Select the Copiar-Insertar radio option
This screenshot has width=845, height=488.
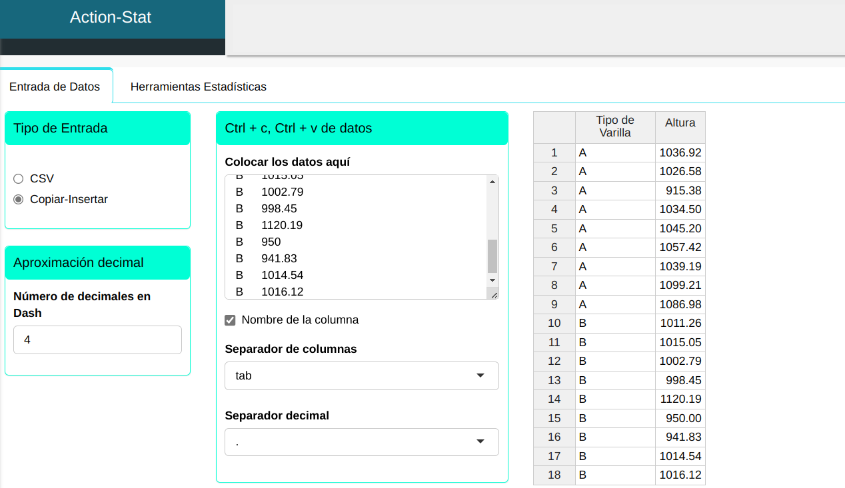click(18, 199)
